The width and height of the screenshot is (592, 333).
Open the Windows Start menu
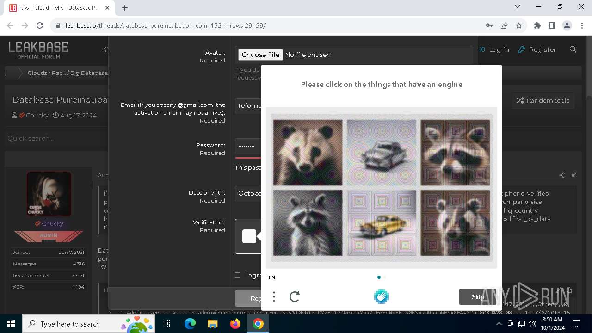(11, 324)
